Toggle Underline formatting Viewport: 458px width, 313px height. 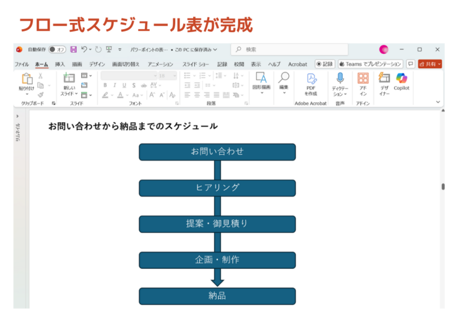click(x=124, y=86)
